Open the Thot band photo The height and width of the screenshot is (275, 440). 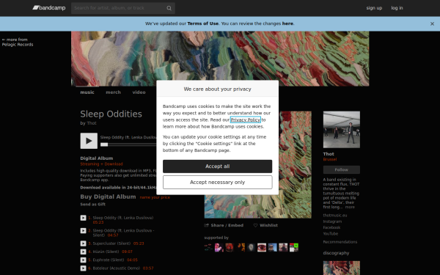pyautogui.click(x=342, y=130)
